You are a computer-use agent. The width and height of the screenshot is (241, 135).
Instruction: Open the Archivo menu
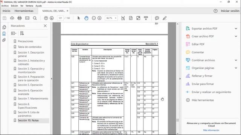(5, 6)
